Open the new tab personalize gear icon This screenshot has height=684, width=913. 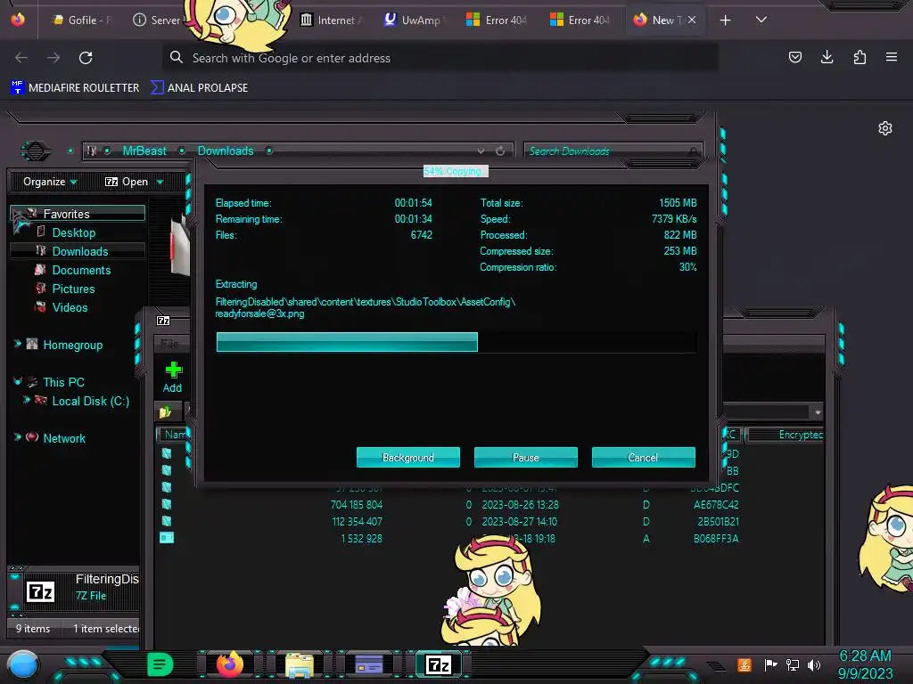pos(885,128)
